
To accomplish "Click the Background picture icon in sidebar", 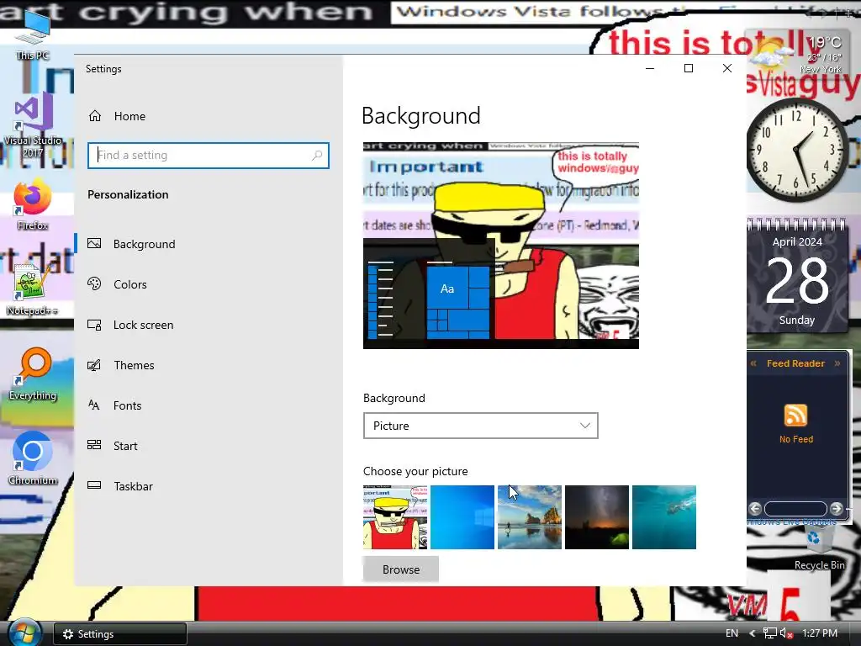I will click(94, 243).
